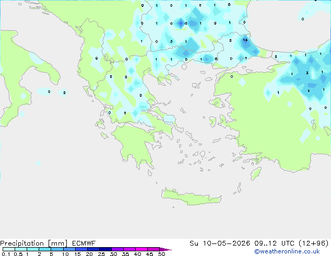The width and height of the screenshot is (331, 256).
Task: Click the 'Su 10-05-2026' date text
Action: [220, 243]
